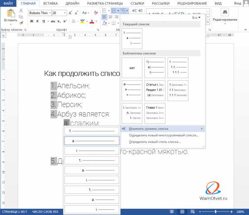The height and width of the screenshot is (215, 249).
Task: Expand the Paste button dropdown arrow
Action: (x=11, y=24)
